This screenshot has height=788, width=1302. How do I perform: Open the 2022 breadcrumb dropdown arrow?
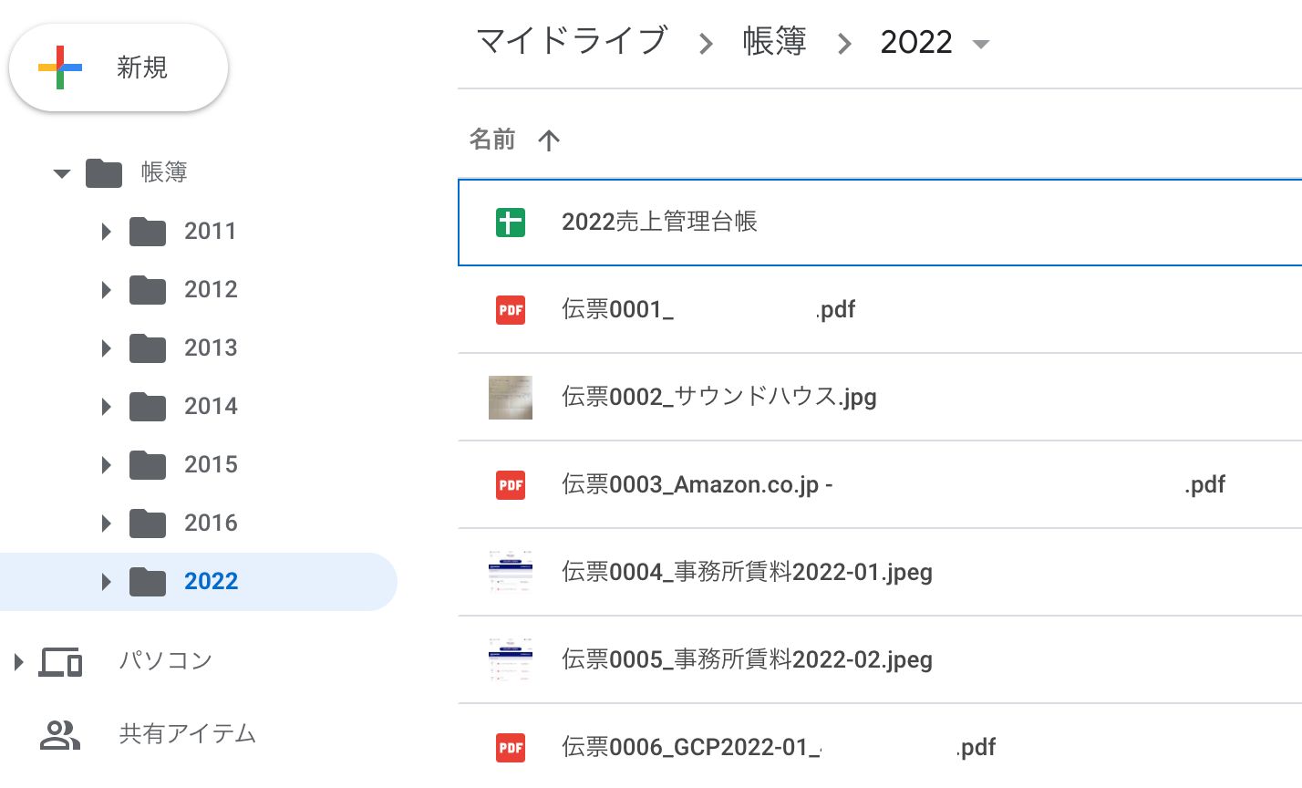point(981,44)
